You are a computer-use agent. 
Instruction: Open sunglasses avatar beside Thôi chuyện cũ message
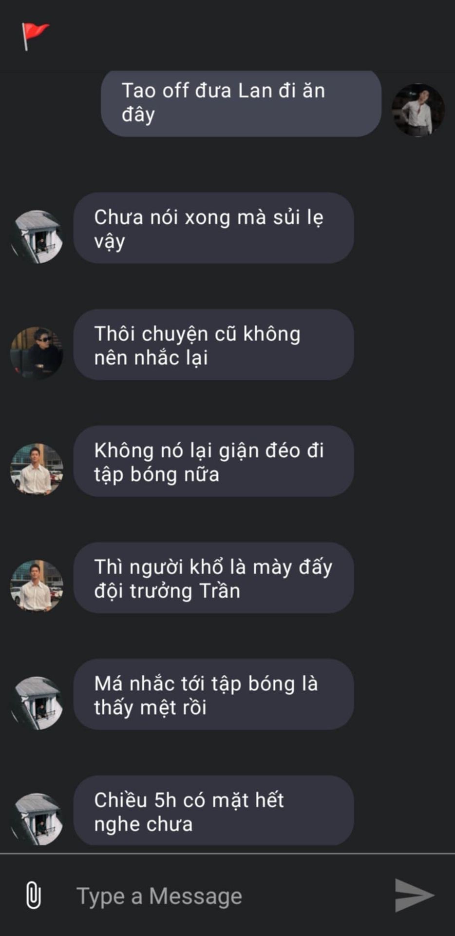tap(37, 353)
